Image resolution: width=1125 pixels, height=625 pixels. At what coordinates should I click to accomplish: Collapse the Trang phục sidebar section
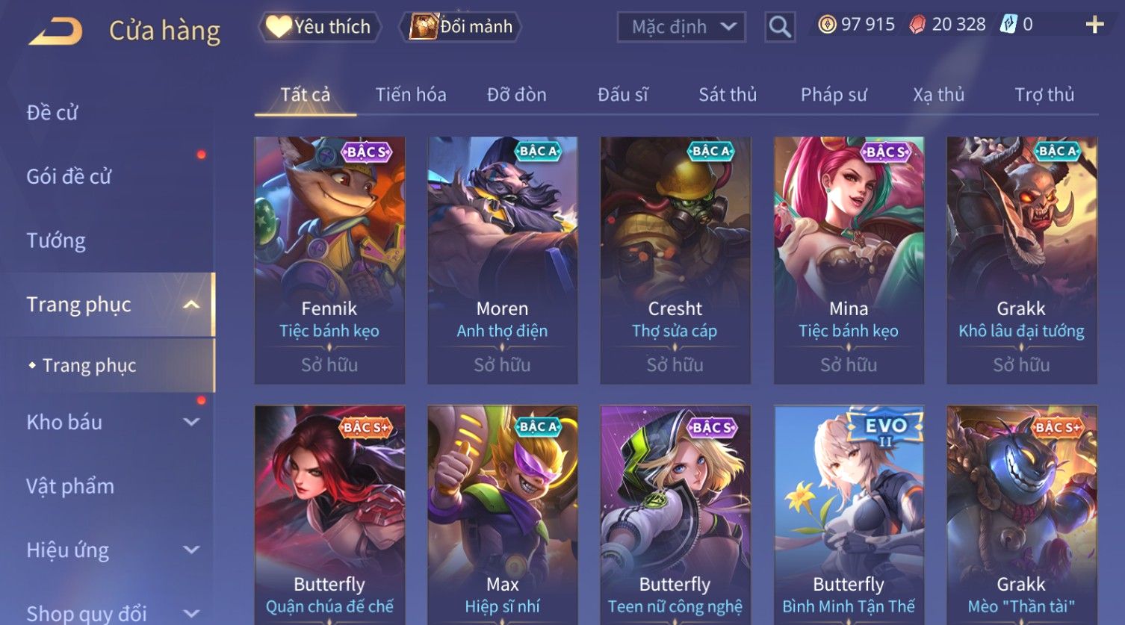coord(191,305)
